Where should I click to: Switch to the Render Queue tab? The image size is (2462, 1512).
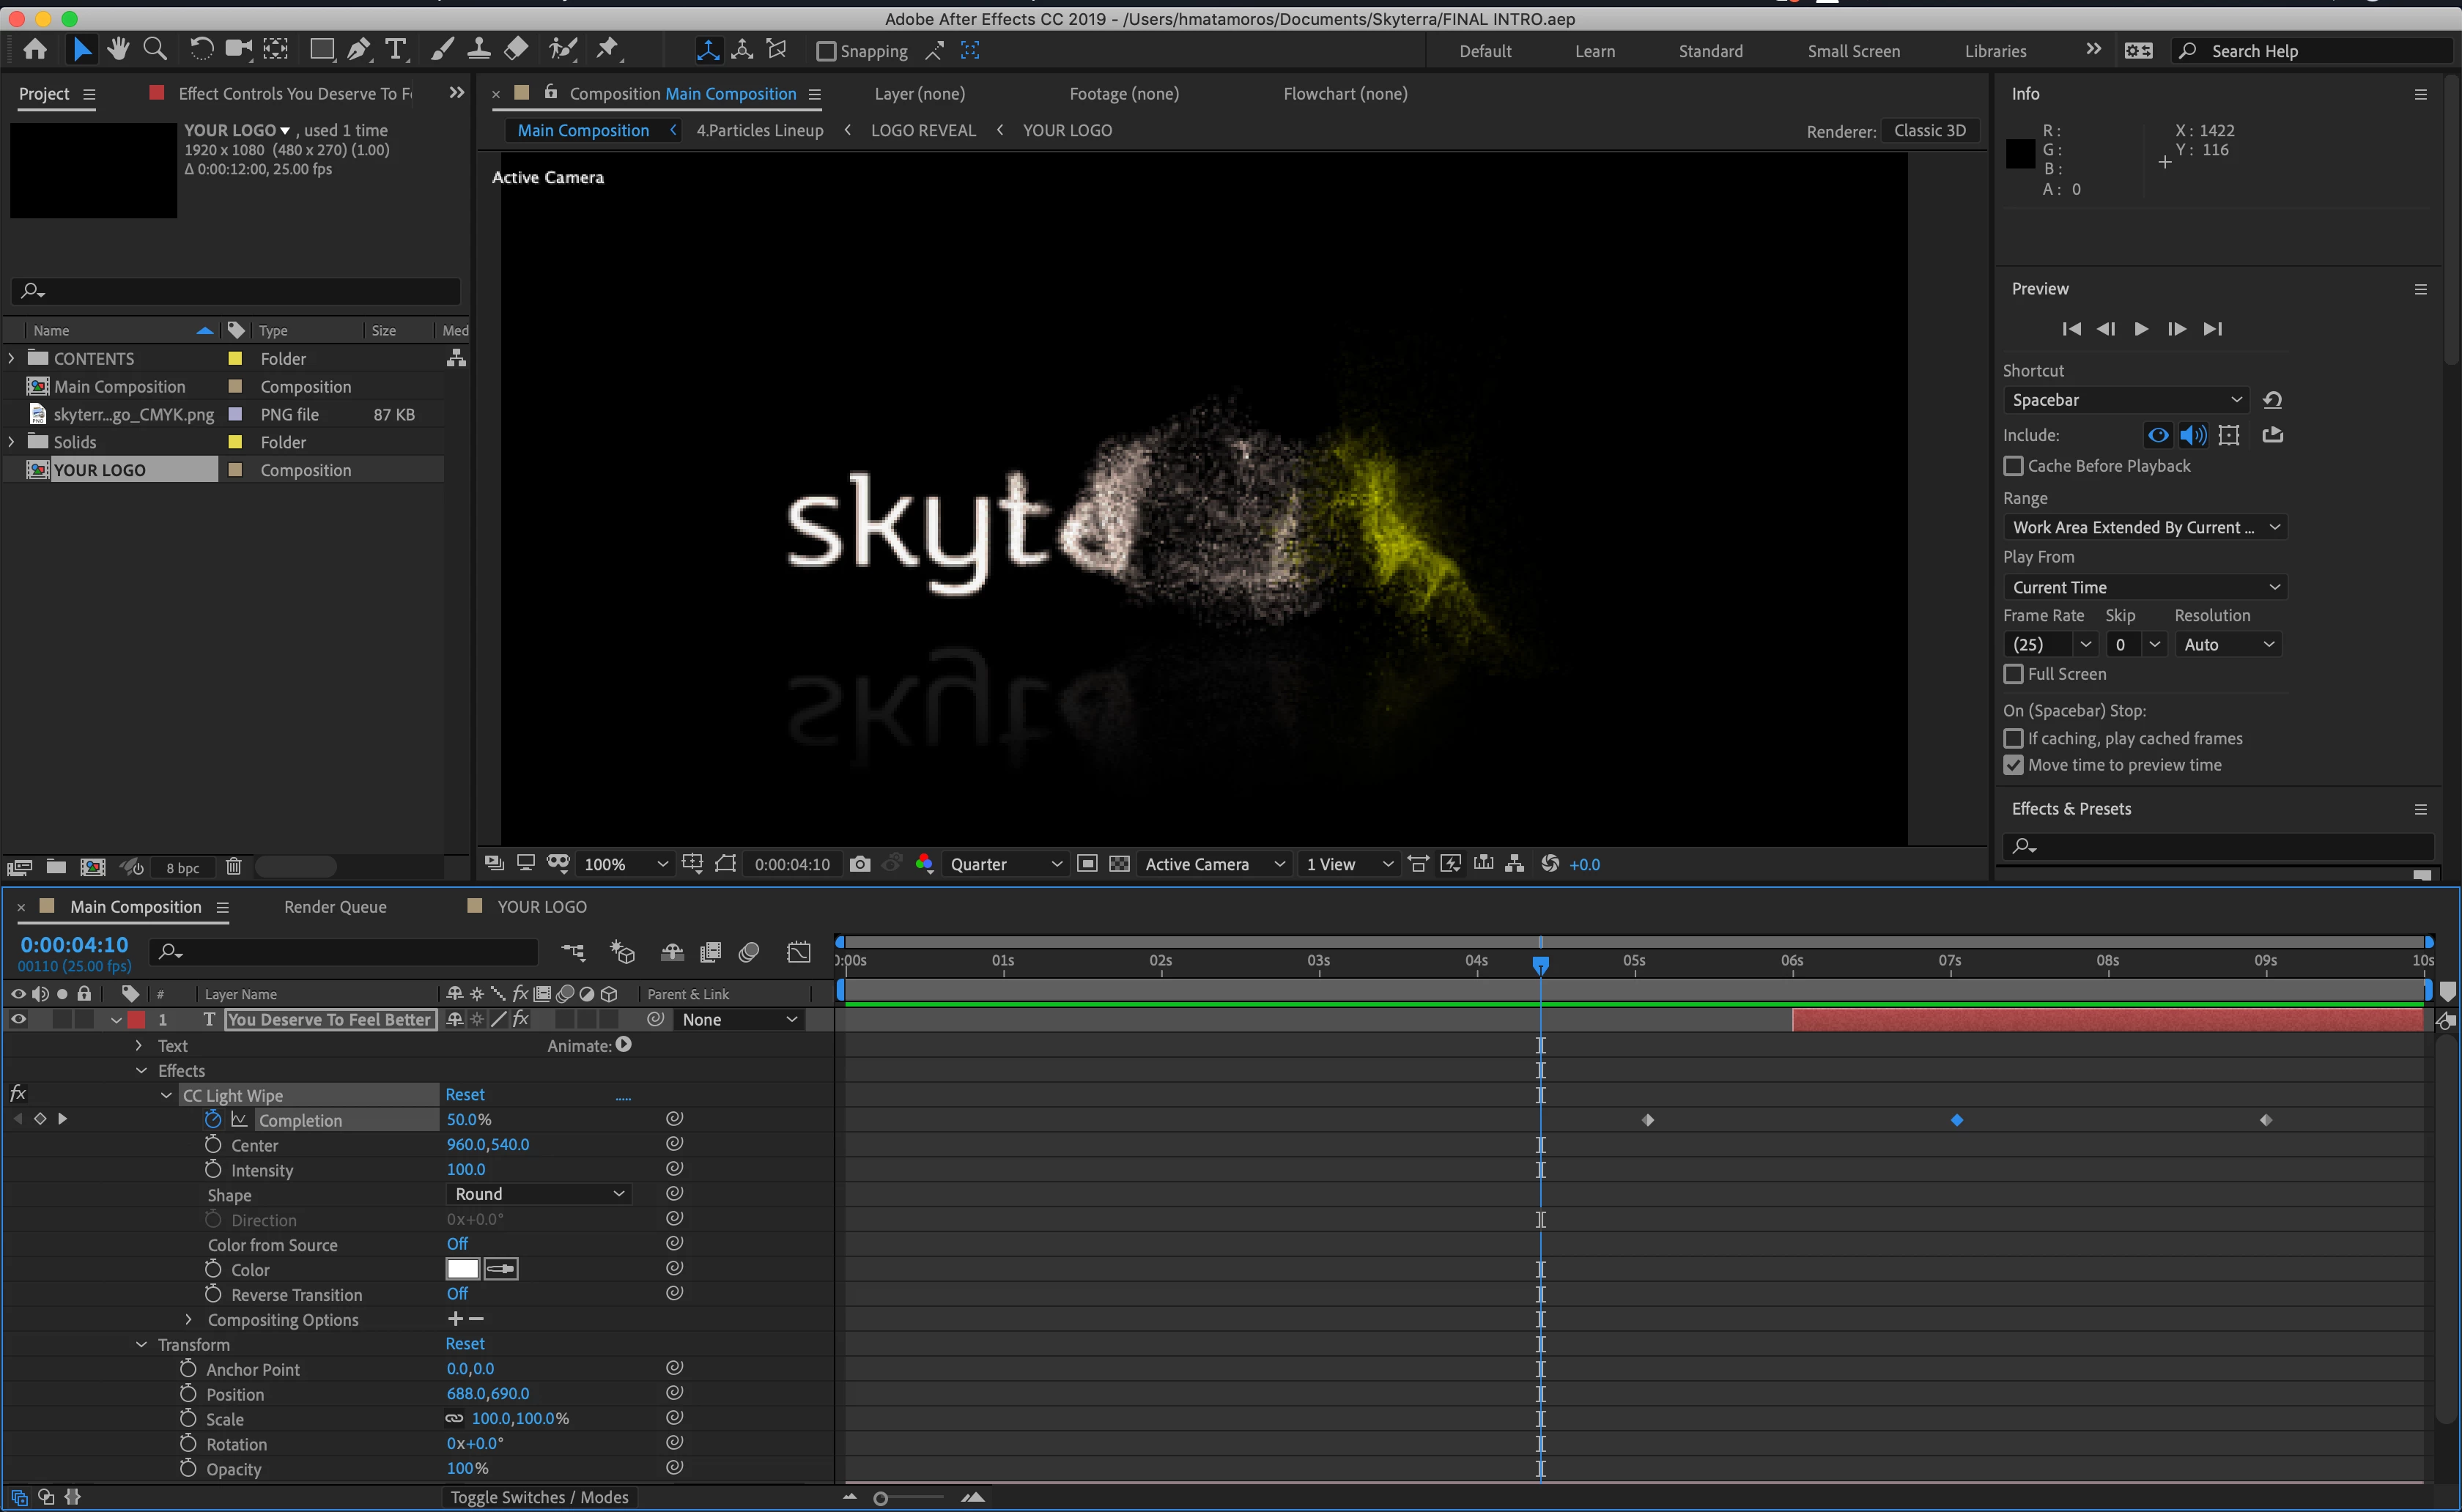tap(335, 907)
